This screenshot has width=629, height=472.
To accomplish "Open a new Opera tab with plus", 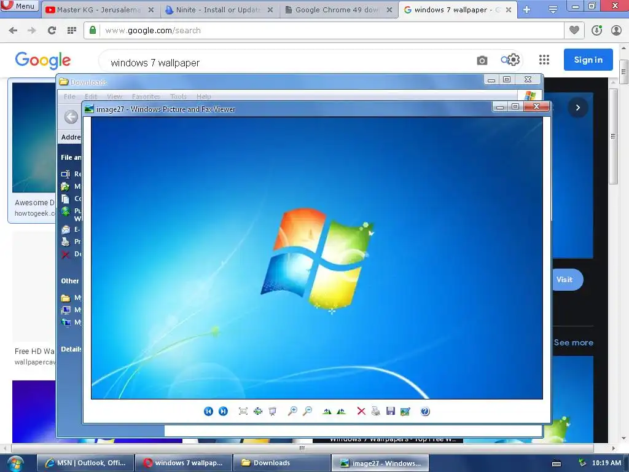I will coord(527,10).
